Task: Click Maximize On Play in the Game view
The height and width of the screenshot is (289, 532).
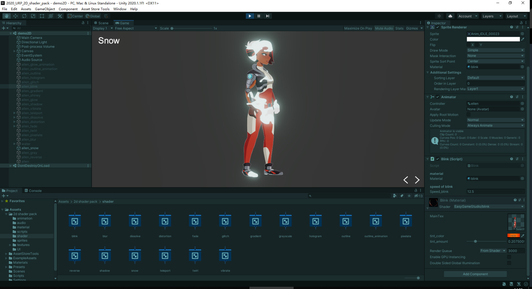Action: (358, 28)
